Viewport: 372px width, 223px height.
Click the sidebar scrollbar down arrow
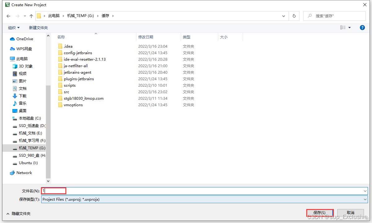(x=48, y=181)
